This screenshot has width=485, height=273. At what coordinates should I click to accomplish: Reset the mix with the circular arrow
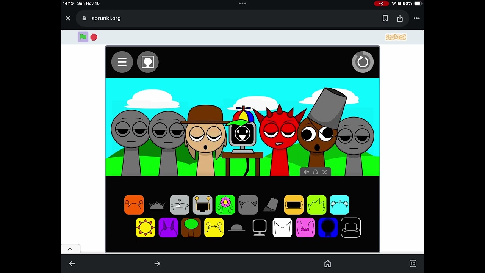[x=363, y=62]
